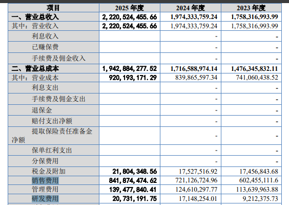The image size is (289, 205).
Task: Click empty 2025 cell for 退保金
Action: pos(130,110)
